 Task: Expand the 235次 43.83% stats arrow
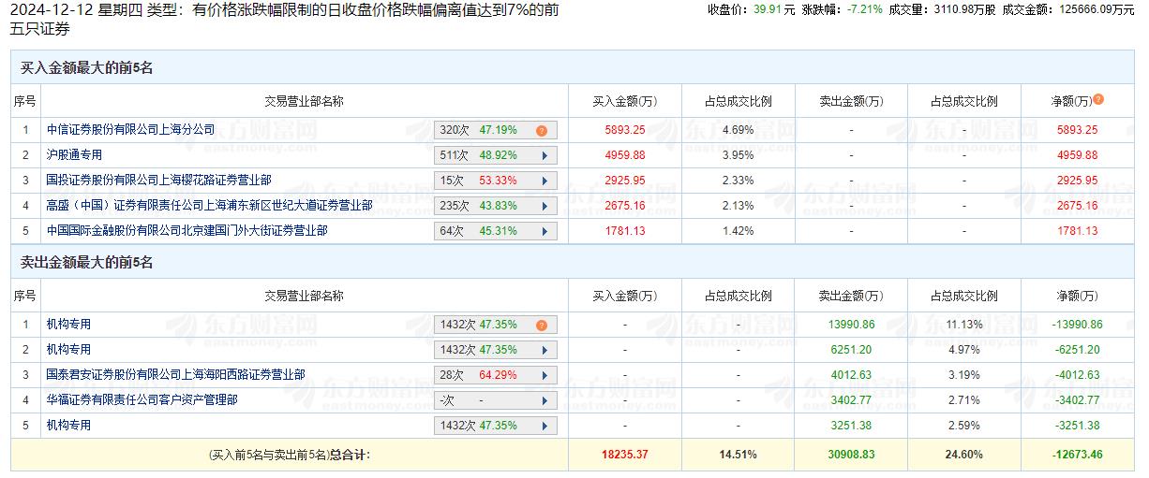point(543,207)
